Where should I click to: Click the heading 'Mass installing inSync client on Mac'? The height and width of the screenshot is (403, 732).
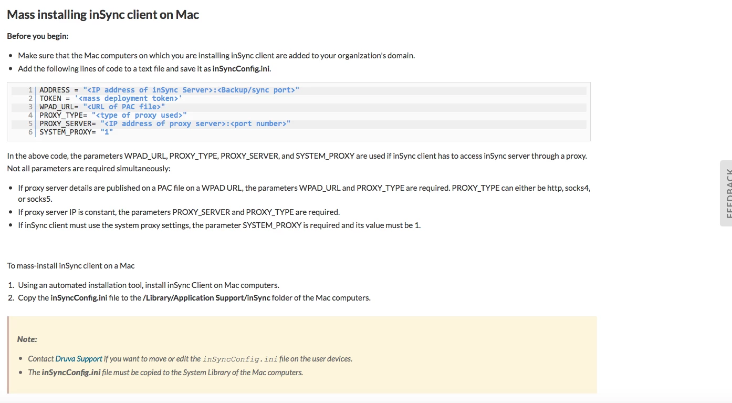[103, 15]
